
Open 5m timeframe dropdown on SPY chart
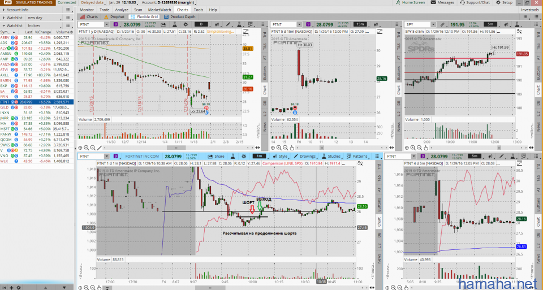coord(490,24)
